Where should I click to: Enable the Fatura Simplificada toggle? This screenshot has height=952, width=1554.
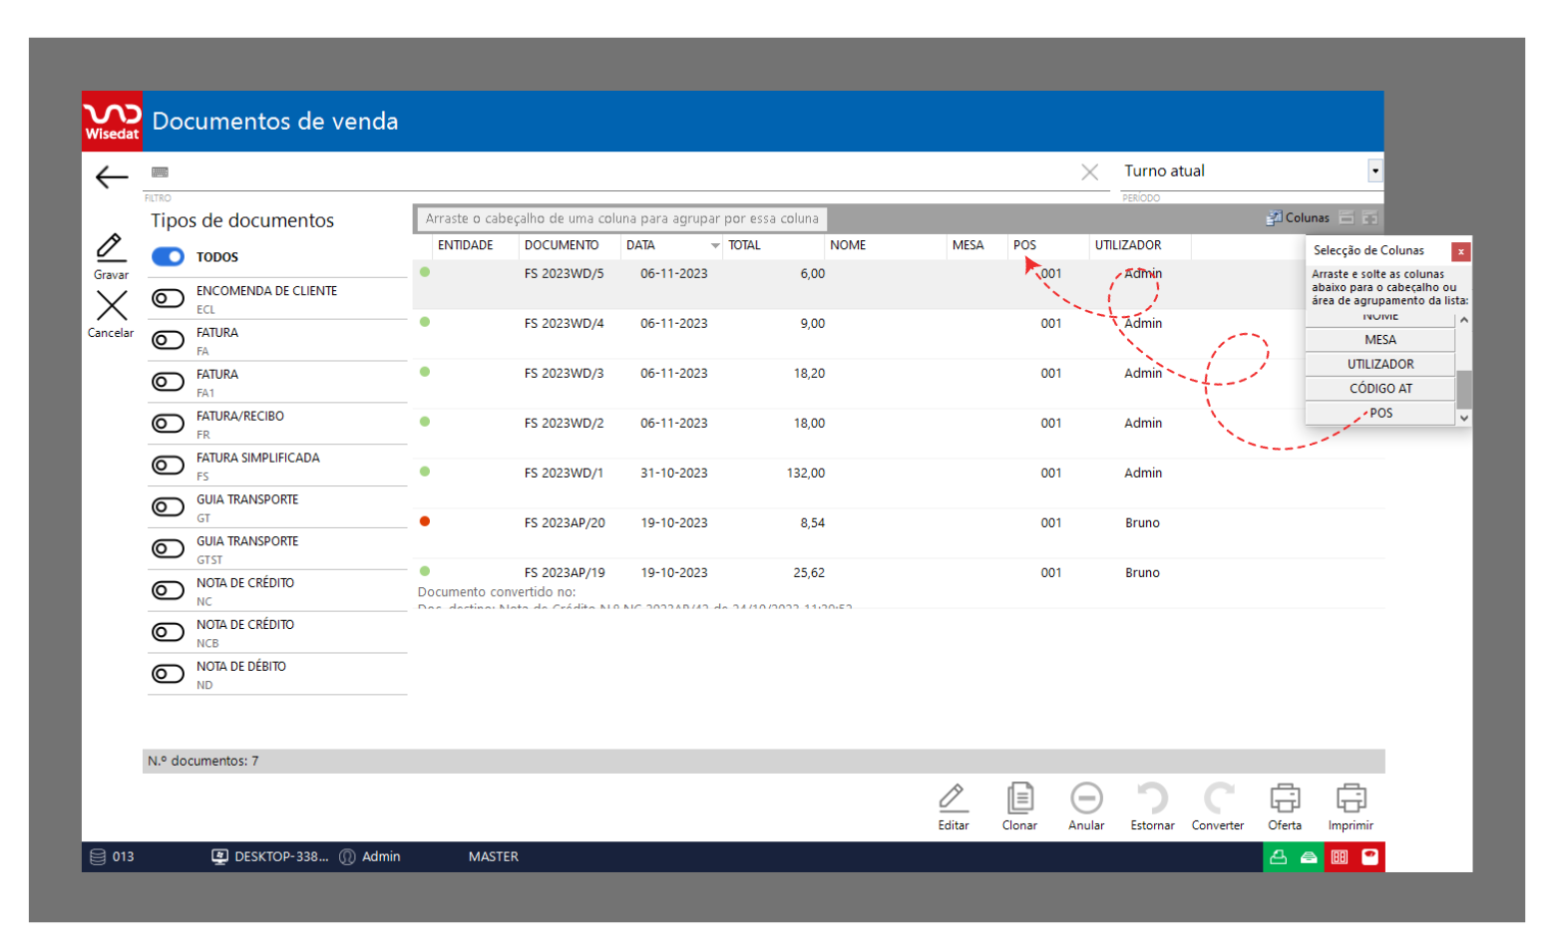pos(168,466)
